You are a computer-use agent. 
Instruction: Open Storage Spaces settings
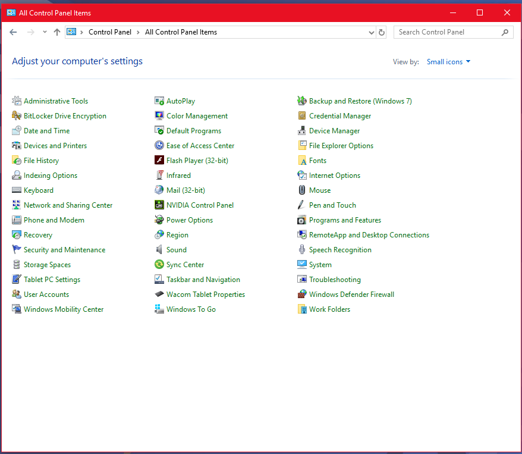coord(48,265)
